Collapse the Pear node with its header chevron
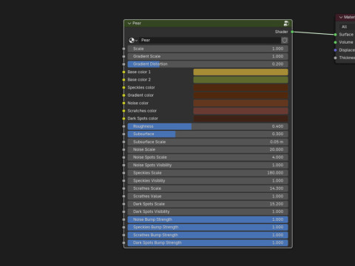 (129, 24)
